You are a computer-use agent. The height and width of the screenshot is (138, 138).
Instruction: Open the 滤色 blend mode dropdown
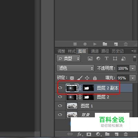[x=75, y=68]
